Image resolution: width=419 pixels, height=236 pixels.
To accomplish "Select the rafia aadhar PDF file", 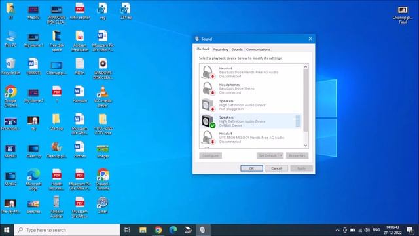I will click(x=80, y=11).
